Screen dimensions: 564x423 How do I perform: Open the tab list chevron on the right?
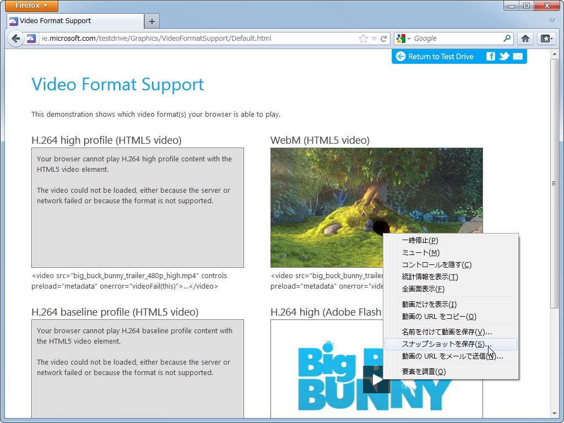pyautogui.click(x=552, y=20)
